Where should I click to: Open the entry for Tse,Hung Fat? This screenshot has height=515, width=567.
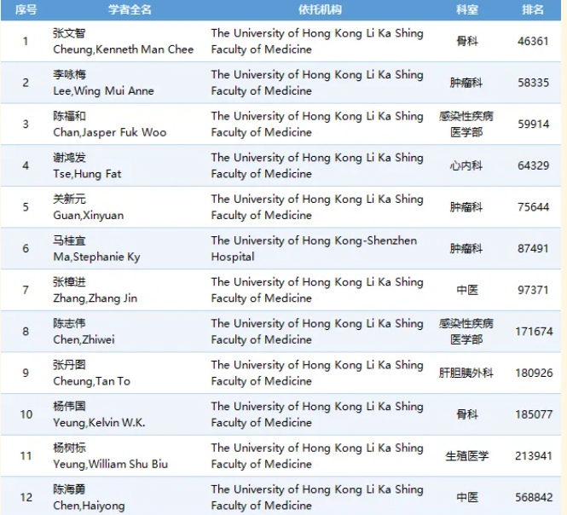point(87,174)
